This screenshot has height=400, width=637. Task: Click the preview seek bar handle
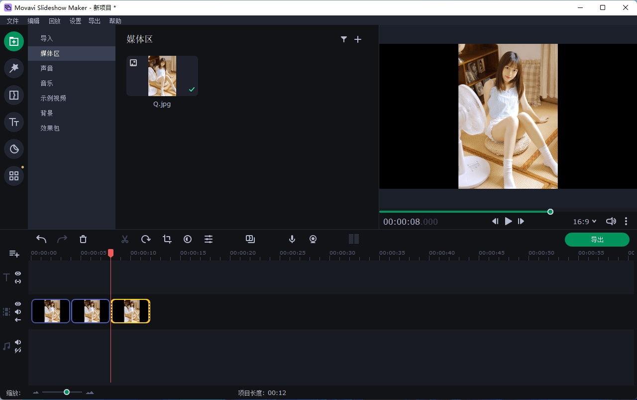point(550,212)
